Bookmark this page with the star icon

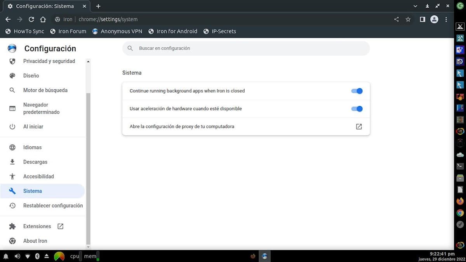point(408,19)
